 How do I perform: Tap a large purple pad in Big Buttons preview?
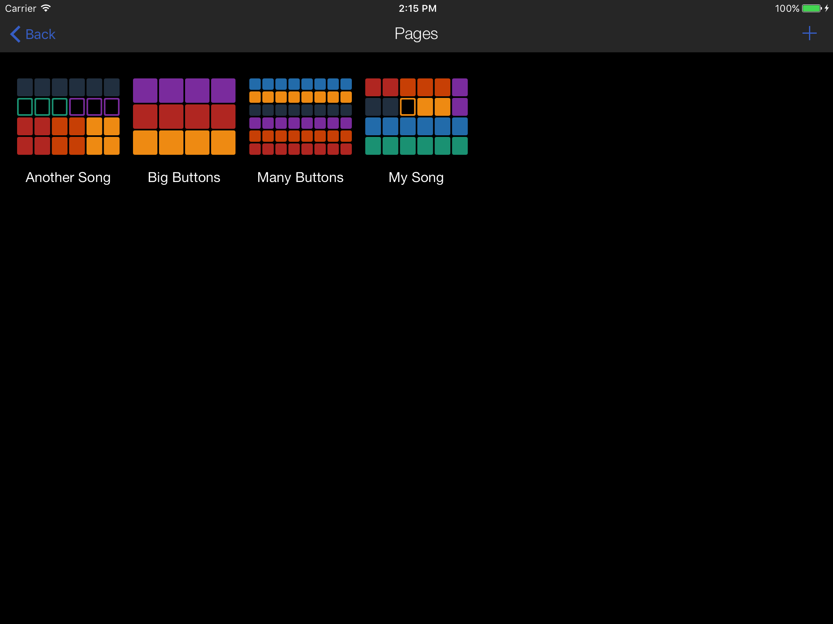pos(145,90)
